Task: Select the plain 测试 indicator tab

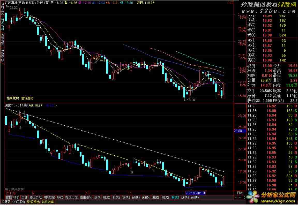Action: 97,198
